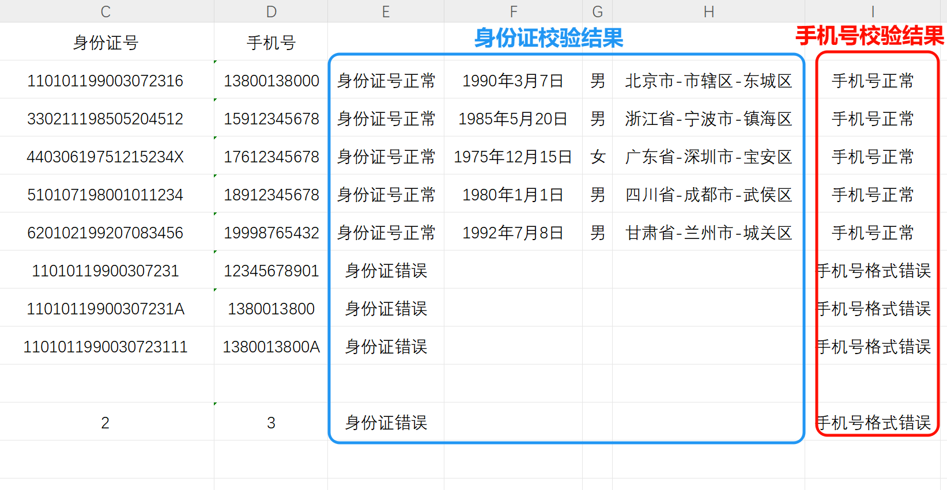Select ID cell 330211198505204512
The height and width of the screenshot is (490, 947).
click(105, 118)
